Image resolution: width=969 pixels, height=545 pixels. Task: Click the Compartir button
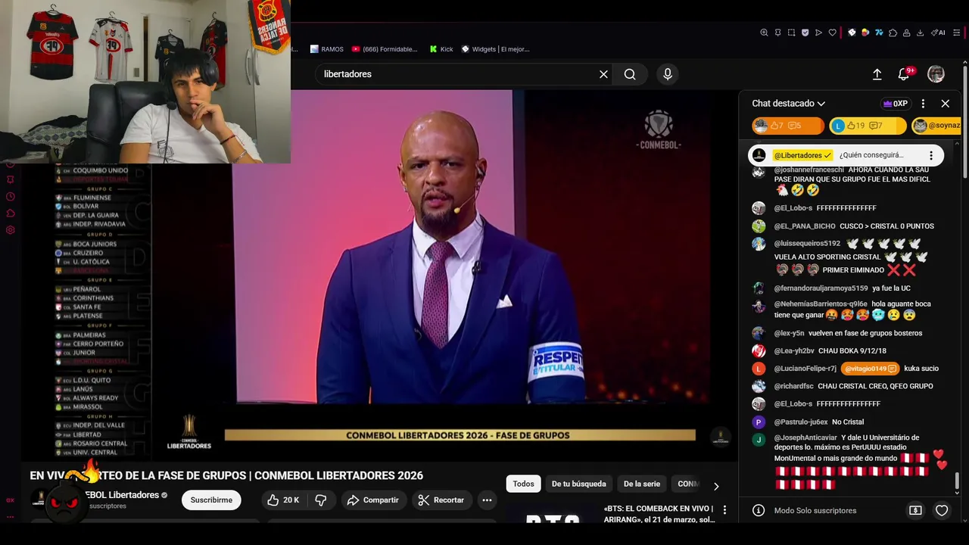pos(372,500)
